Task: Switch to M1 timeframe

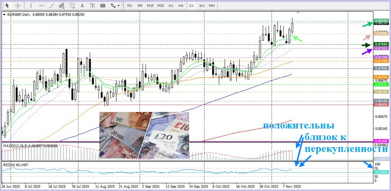Action: point(129,6)
